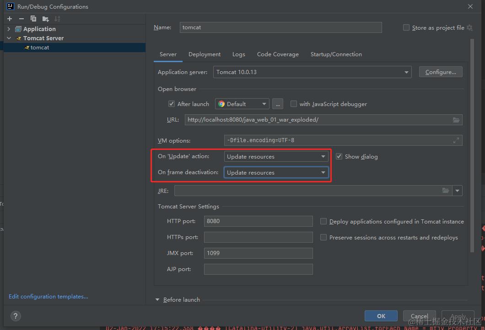
Task: Open the Application server dropdown
Action: click(313, 72)
